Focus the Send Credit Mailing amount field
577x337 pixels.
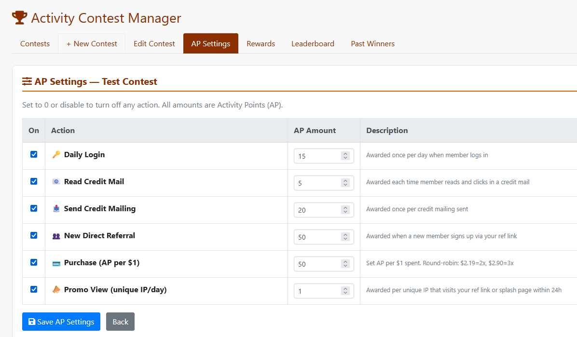324,210
